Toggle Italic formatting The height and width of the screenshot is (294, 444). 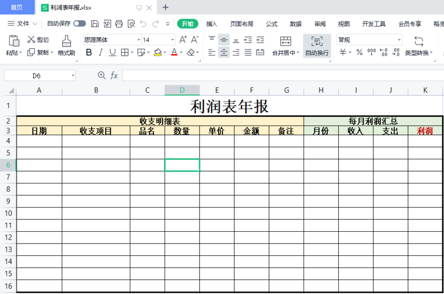click(x=100, y=53)
